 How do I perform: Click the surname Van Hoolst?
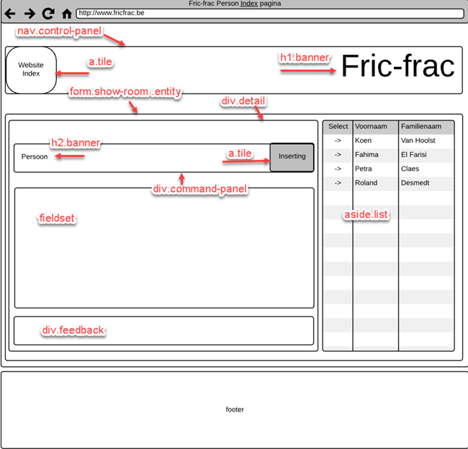tap(418, 141)
